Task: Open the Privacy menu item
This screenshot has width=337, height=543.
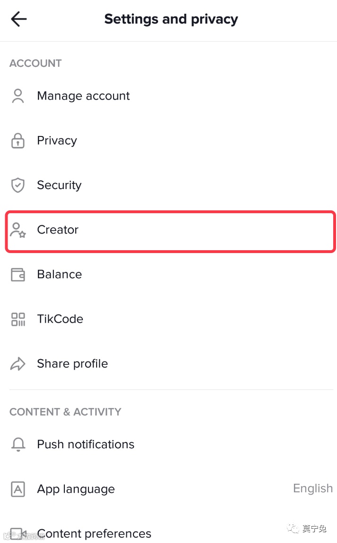Action: 57,141
